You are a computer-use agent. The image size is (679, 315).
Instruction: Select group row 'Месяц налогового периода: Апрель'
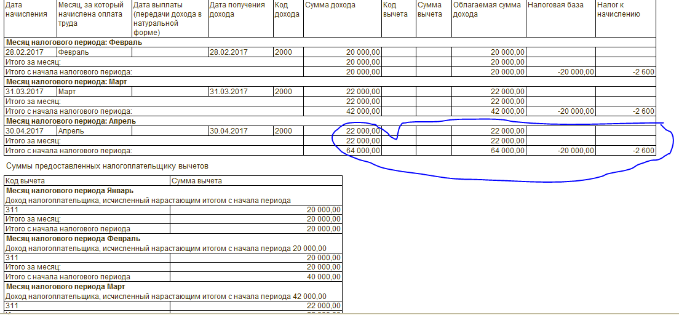tap(71, 121)
